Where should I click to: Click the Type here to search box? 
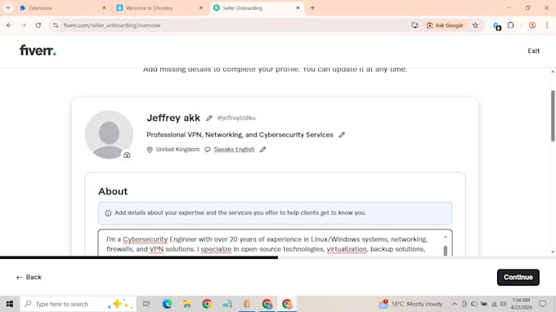(78, 304)
